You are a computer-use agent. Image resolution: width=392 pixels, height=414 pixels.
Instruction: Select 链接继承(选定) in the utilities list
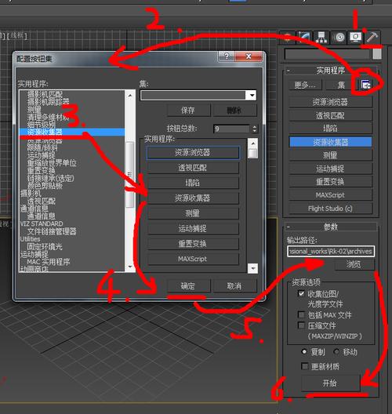coord(51,178)
